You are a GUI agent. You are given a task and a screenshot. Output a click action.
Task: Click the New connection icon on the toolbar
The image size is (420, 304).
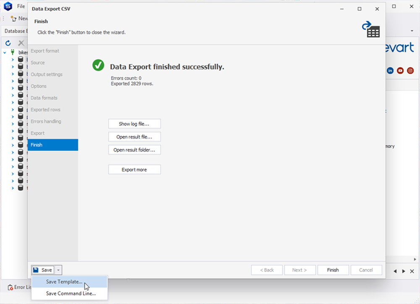(13, 18)
